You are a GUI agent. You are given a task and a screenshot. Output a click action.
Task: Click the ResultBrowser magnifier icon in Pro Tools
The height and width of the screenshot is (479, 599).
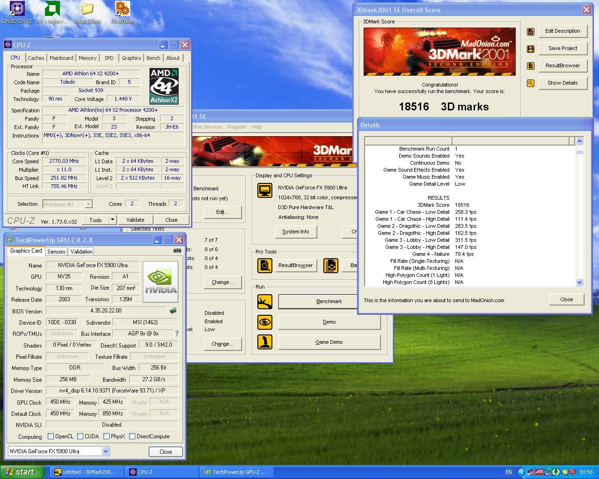(x=265, y=265)
